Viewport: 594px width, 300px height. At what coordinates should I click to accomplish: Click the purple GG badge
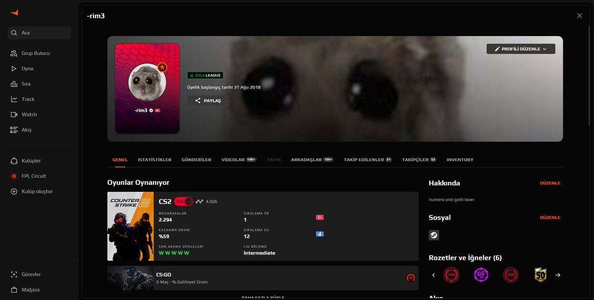pos(481,275)
